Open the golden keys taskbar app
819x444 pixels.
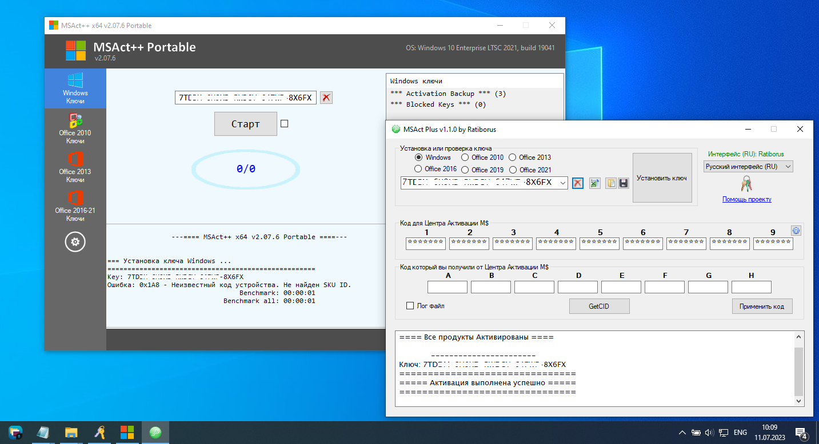point(99,433)
